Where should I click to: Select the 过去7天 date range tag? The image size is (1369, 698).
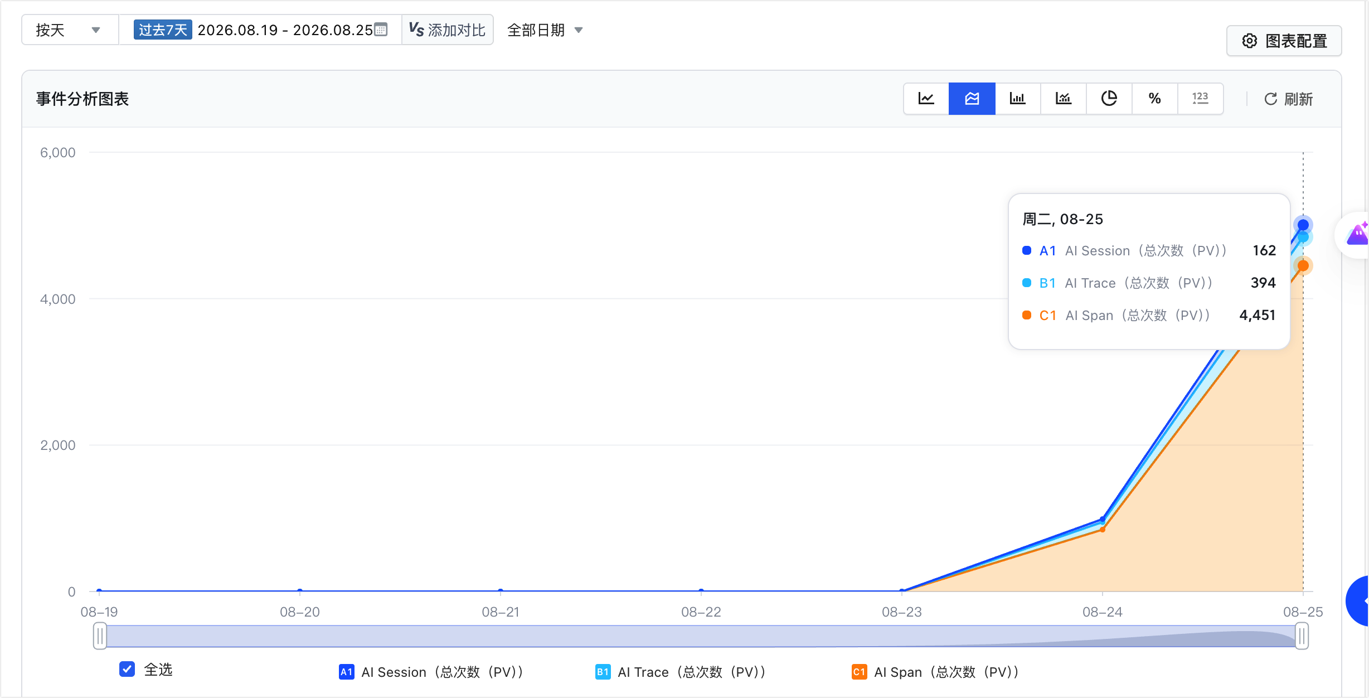pos(163,30)
